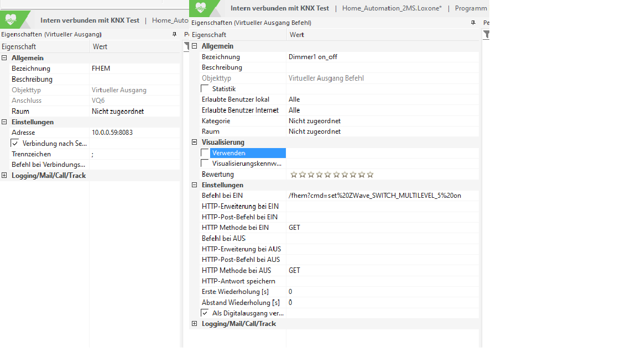Click pin icon of Eigenschaften (Virtueller Ausgang) panel
The image size is (637, 358).
tap(175, 34)
